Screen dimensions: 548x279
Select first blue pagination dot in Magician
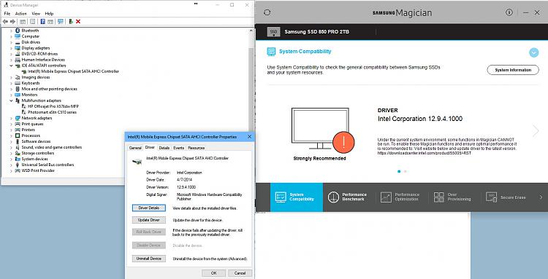pos(399,171)
